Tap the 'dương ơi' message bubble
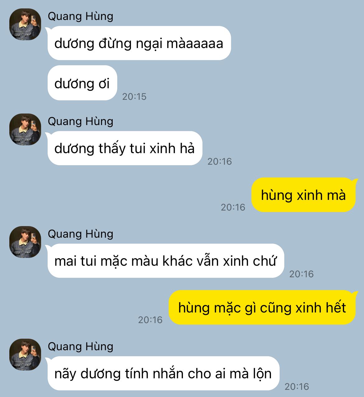The image size is (364, 397). [82, 83]
